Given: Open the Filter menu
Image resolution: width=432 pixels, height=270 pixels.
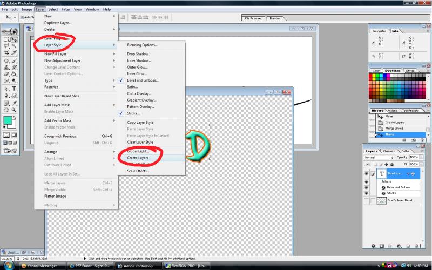Looking at the screenshot, I should [66, 9].
